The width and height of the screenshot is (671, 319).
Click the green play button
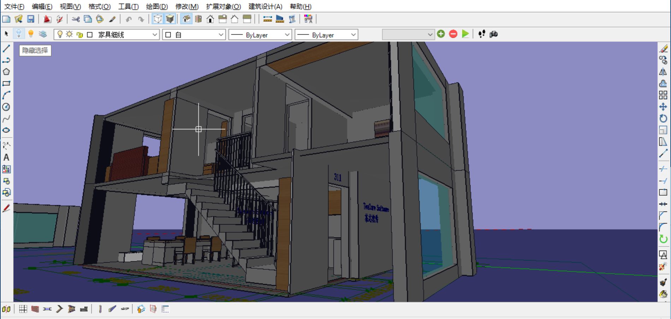pos(465,34)
